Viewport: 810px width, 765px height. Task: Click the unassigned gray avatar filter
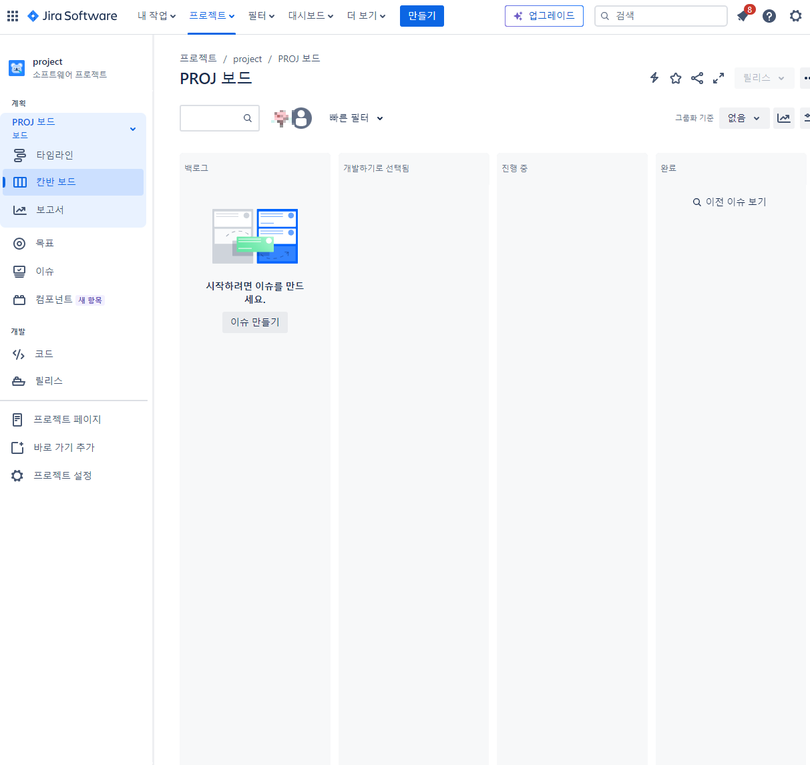tap(302, 118)
